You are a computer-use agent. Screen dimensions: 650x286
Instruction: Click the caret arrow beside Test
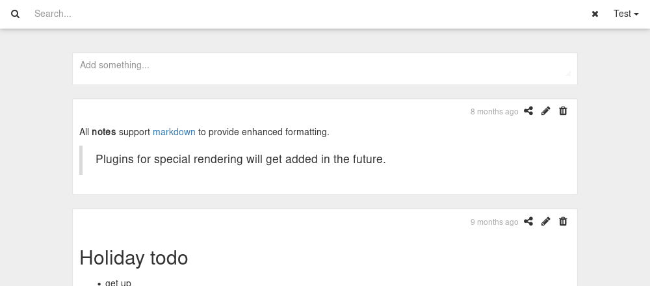coord(636,14)
